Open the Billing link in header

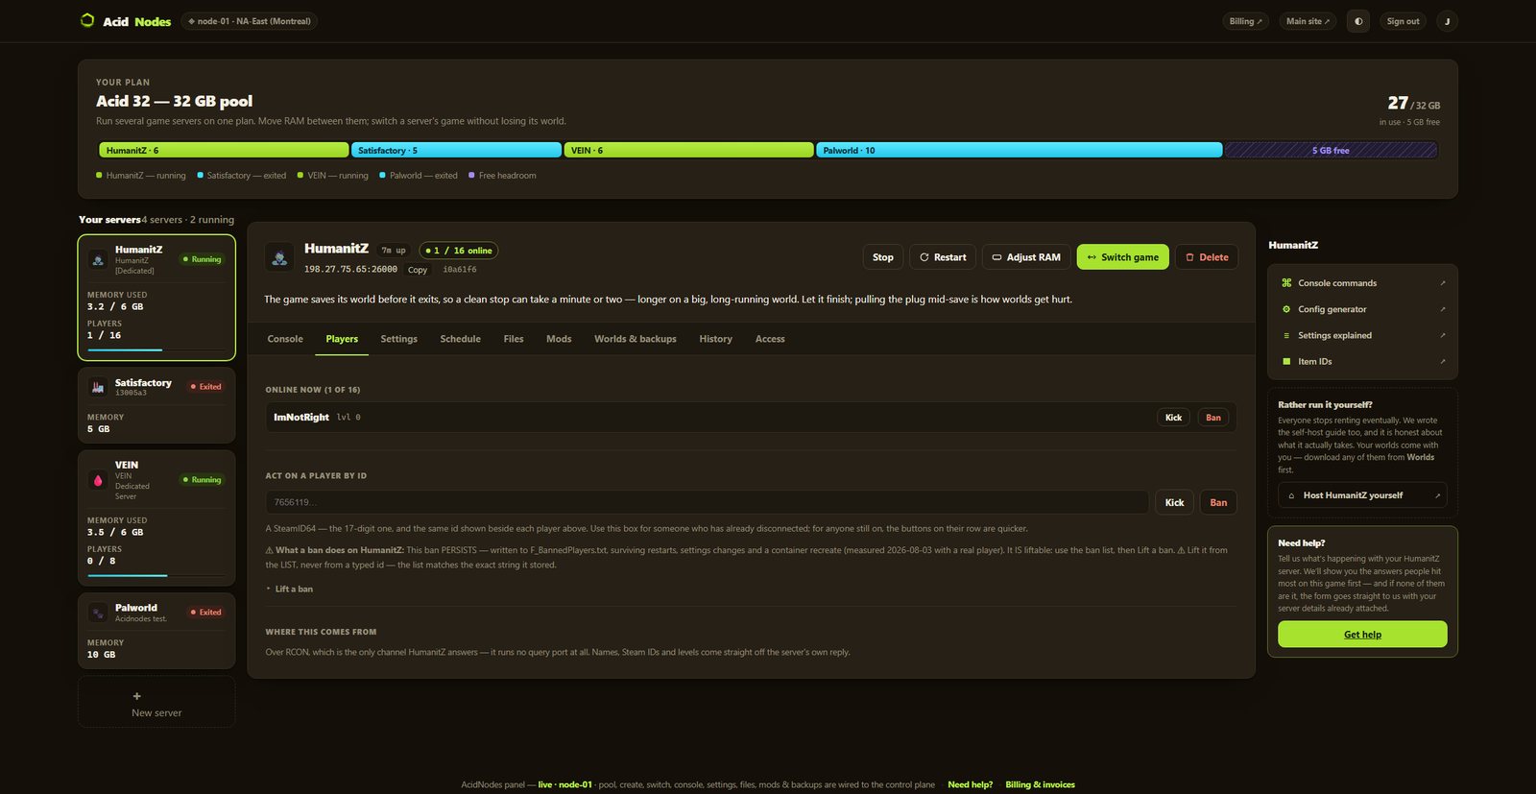pos(1246,21)
